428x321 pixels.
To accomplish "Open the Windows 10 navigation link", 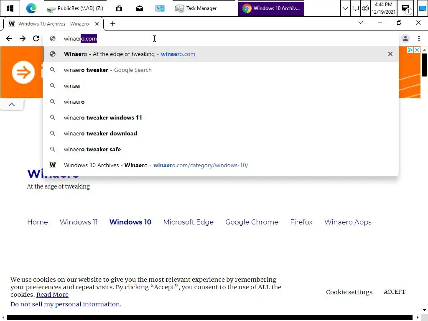I will click(130, 222).
